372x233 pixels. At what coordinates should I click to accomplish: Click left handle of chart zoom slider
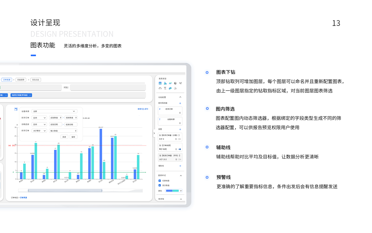point(28,191)
